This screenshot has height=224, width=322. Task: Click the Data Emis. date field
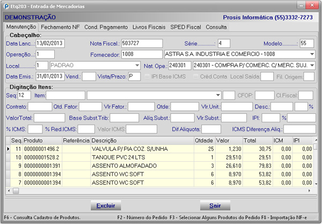click(50, 76)
